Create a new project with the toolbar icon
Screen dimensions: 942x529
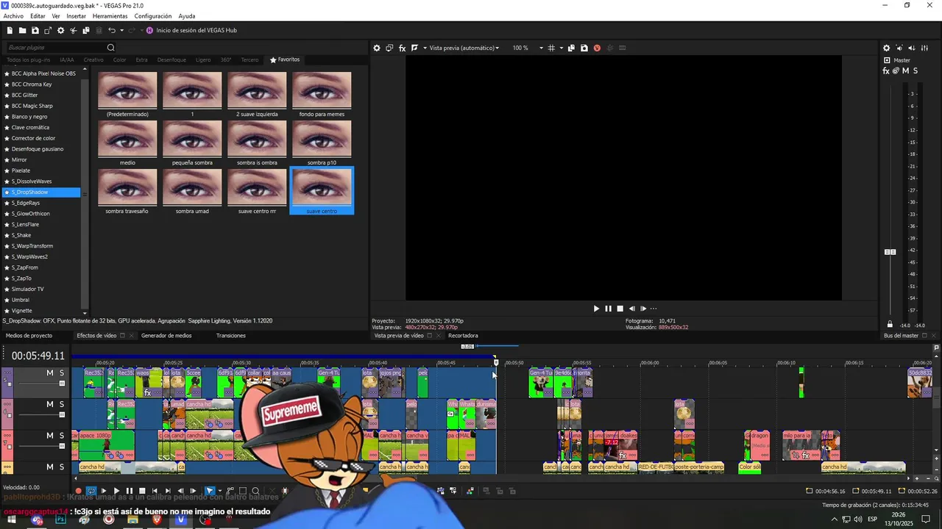[x=10, y=30]
